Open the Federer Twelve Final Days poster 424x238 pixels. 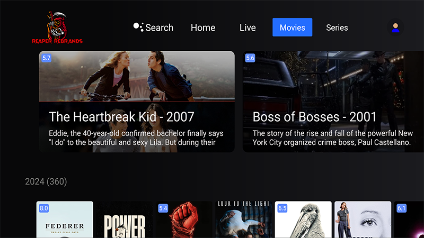point(65,219)
